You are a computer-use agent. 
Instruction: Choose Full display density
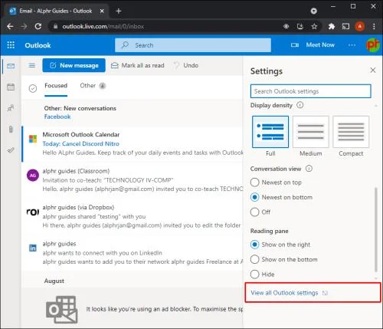[x=270, y=132]
